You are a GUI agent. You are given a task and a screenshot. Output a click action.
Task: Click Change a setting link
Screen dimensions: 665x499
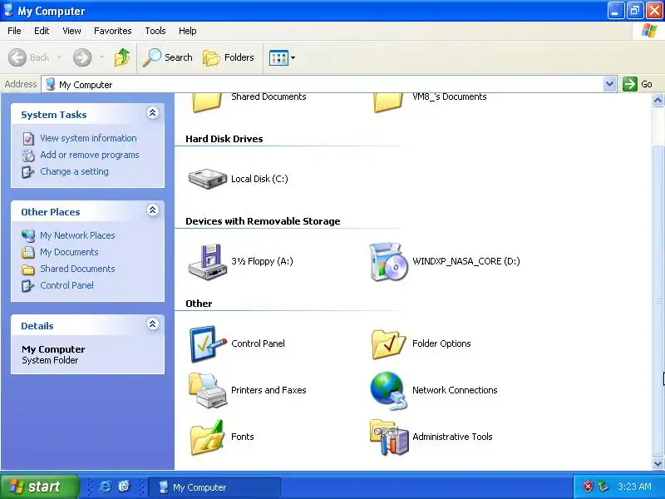point(74,171)
